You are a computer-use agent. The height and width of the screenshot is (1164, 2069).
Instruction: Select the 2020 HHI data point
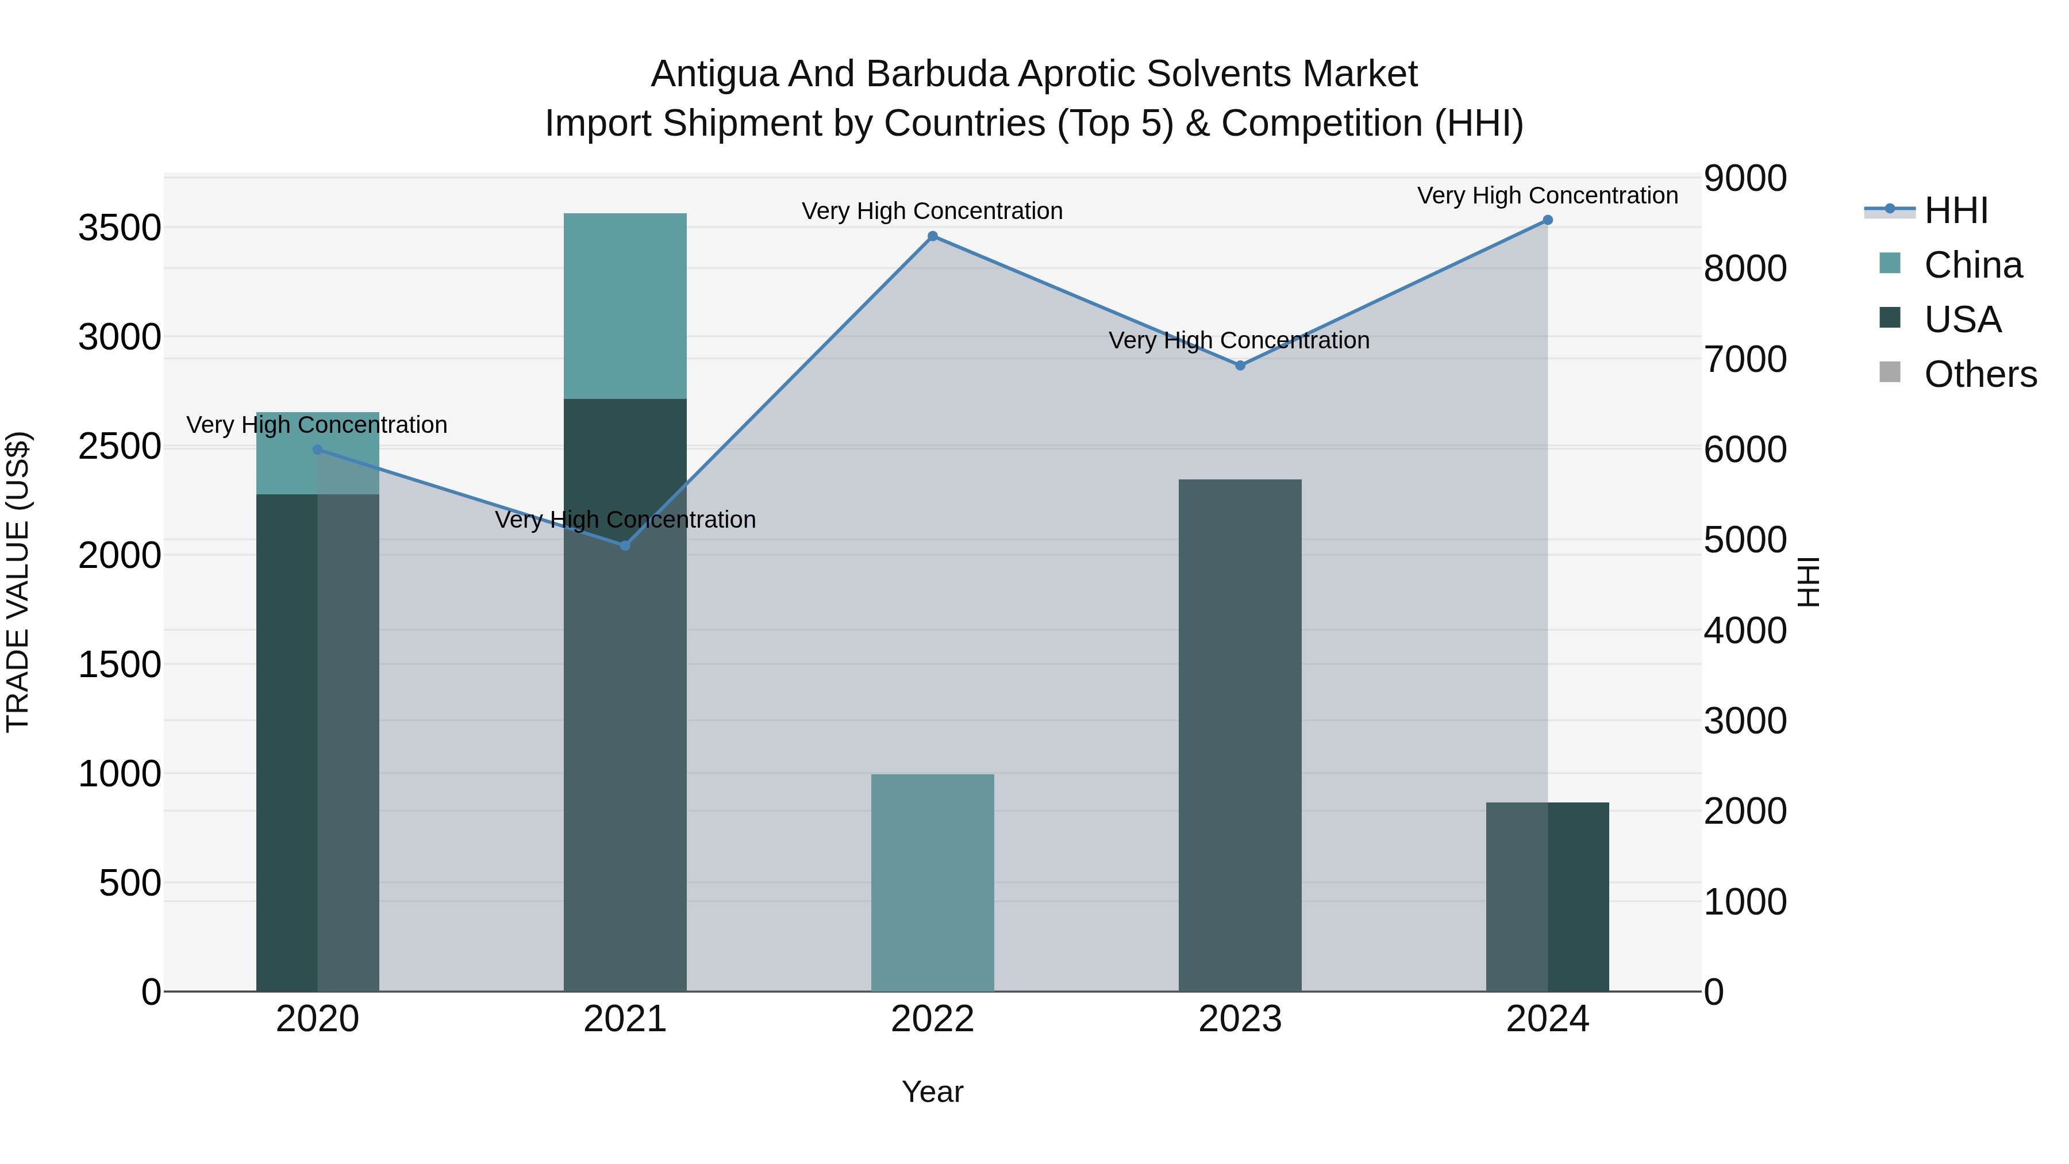317,450
